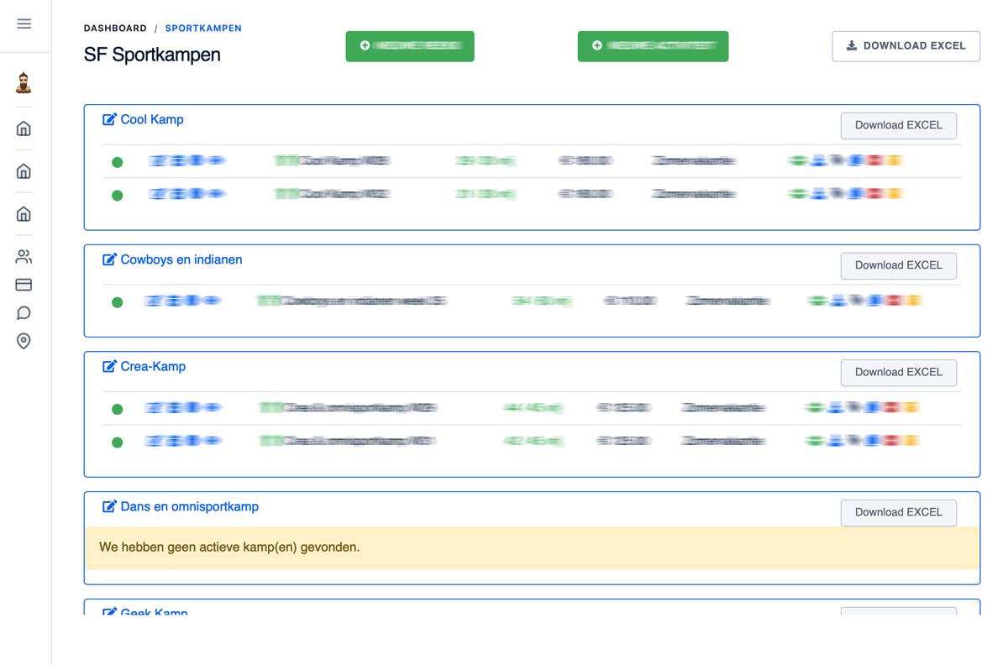Open the hamburger menu in the sidebar

pos(24,24)
